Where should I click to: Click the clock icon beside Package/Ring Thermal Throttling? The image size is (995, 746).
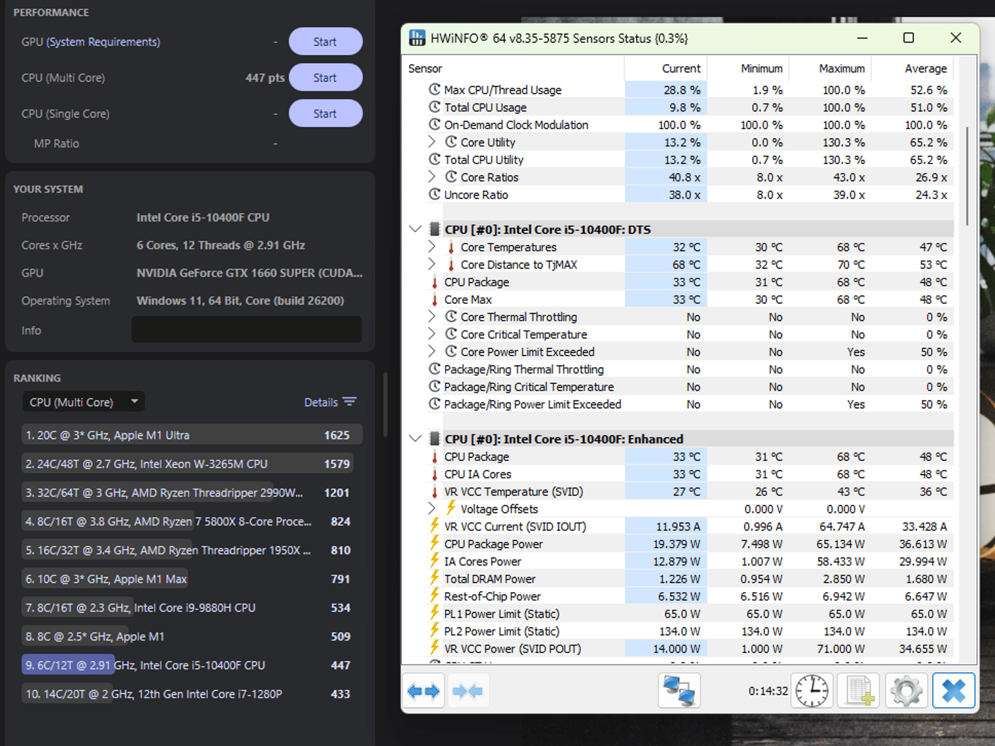pos(435,369)
